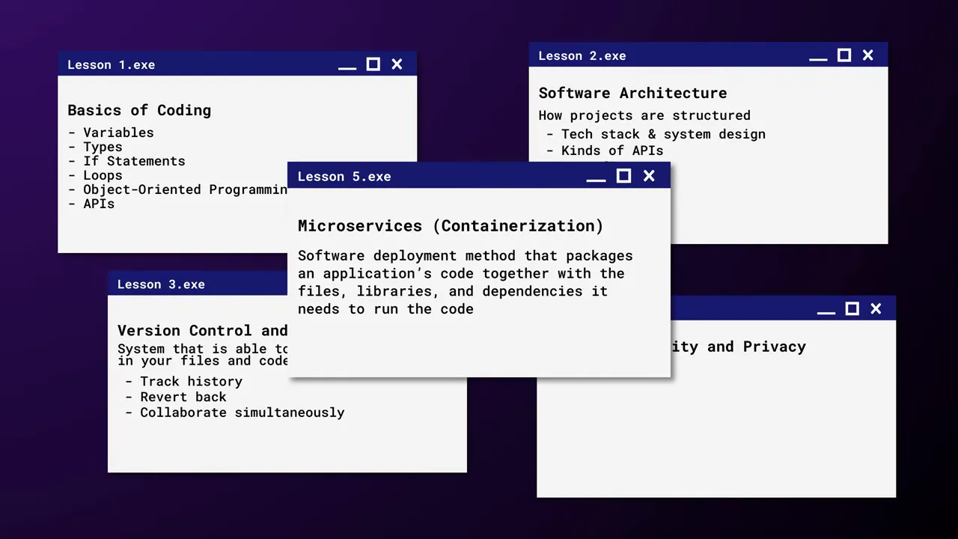Minimize the Lesson 1.exe window
The height and width of the screenshot is (539, 958).
click(x=347, y=68)
